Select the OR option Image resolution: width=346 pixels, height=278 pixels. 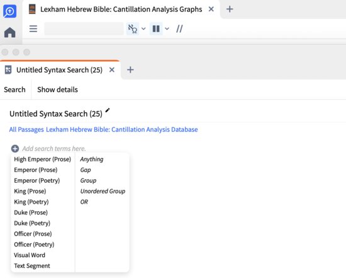click(84, 202)
